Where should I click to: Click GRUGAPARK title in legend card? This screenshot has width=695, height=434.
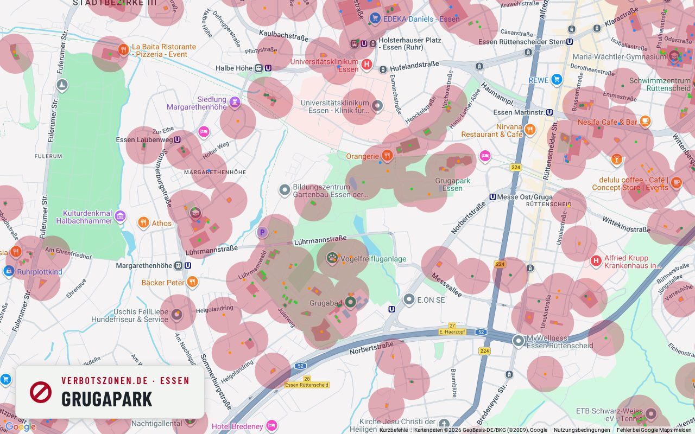point(107,399)
